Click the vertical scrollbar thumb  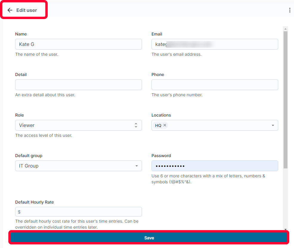click(x=285, y=100)
